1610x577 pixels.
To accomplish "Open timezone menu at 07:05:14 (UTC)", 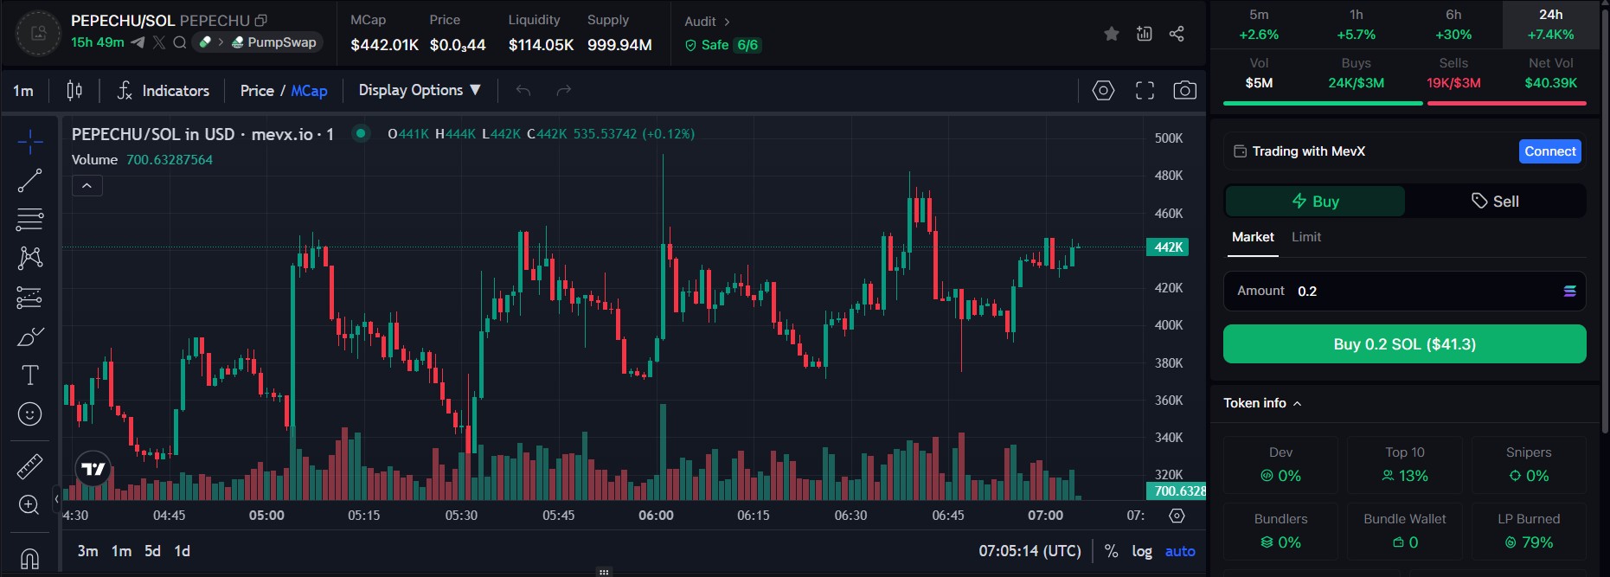I will (1030, 551).
